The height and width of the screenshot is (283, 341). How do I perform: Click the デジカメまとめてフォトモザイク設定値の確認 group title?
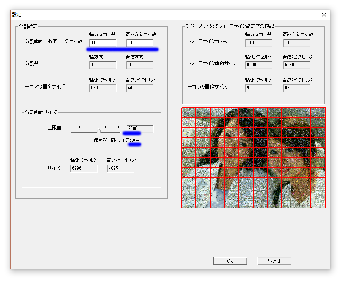tap(230, 26)
